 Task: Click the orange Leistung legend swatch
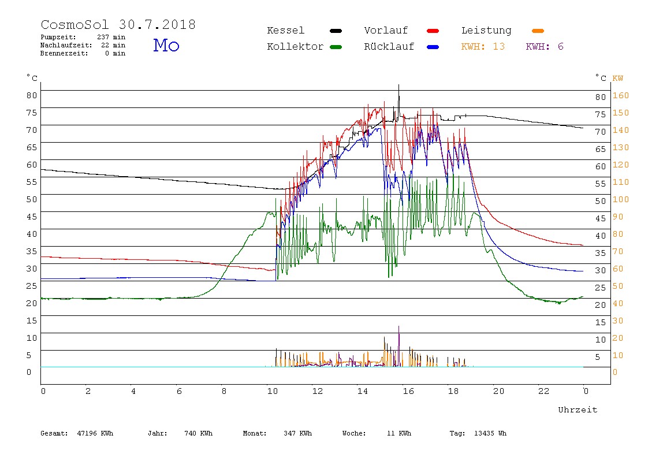538,31
